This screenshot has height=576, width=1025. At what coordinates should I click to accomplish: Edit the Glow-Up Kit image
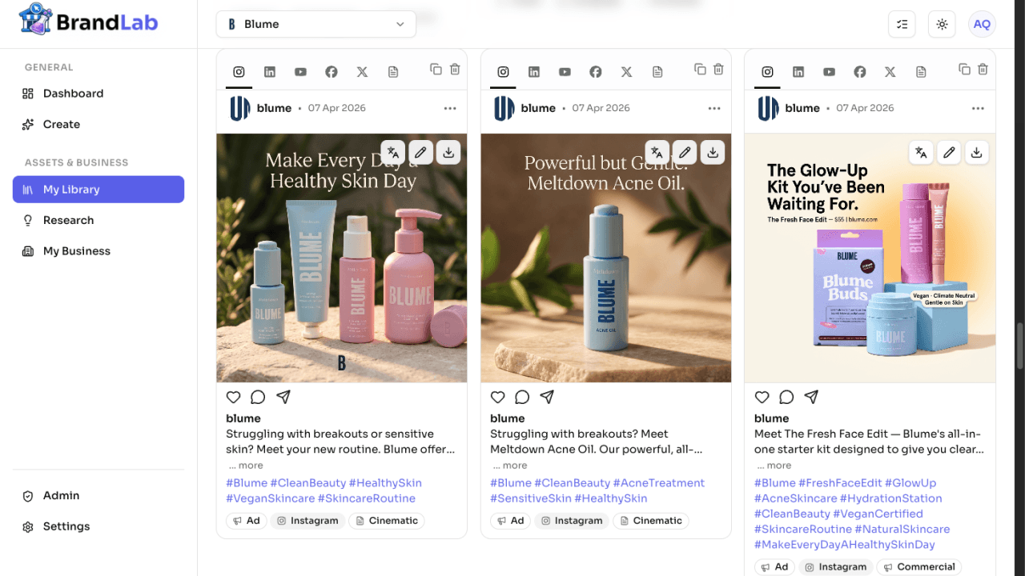coord(949,152)
